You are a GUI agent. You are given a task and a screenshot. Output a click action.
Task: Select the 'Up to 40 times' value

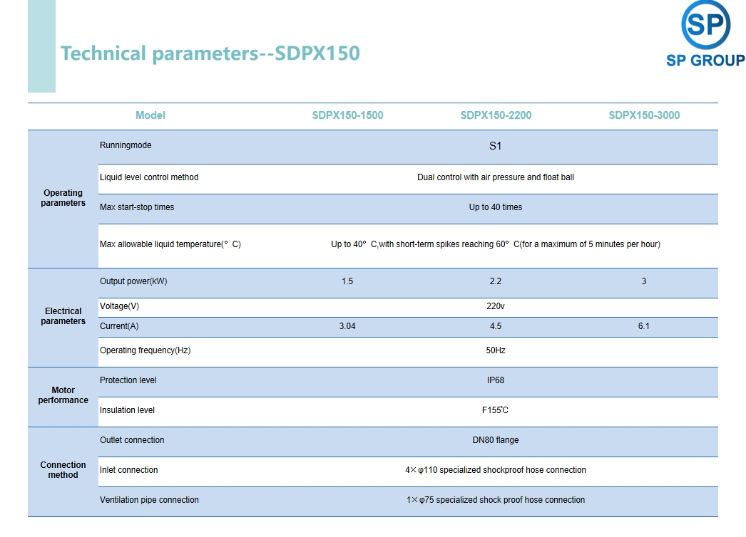pyautogui.click(x=495, y=207)
